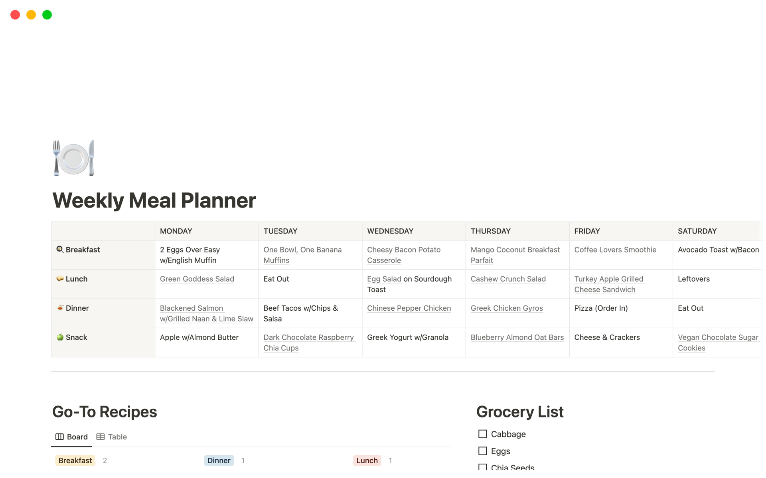Viewport: 766px width, 478px height.
Task: Switch to the Board tab
Action: click(71, 437)
